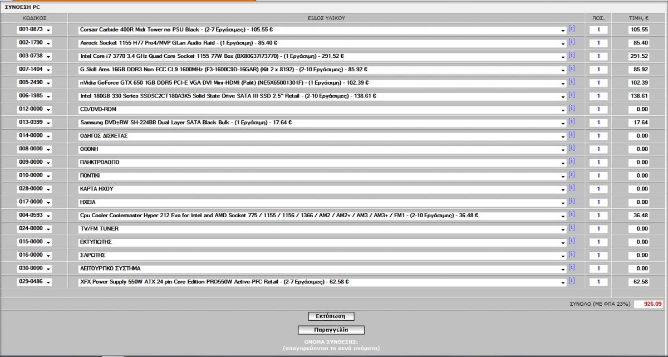Click the ΕΙΔΟΣ ΥΛΙΚΟΥ column header
Screen dimensions: 668x357
point(327,18)
